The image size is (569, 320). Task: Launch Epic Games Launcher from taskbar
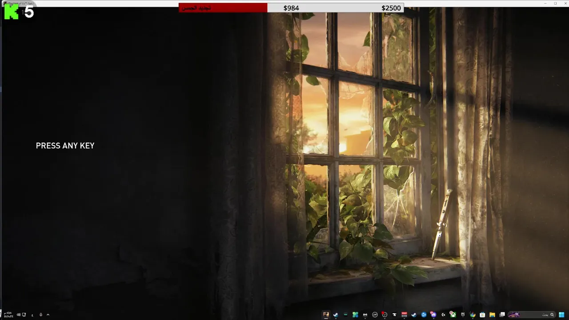coord(463,315)
